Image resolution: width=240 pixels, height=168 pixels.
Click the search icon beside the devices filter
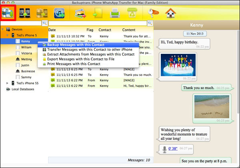[x=45, y=23]
